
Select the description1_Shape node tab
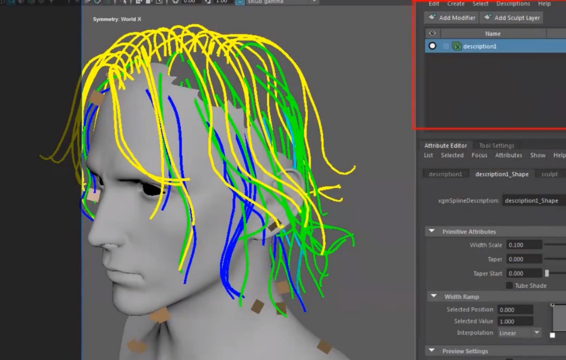[502, 174]
